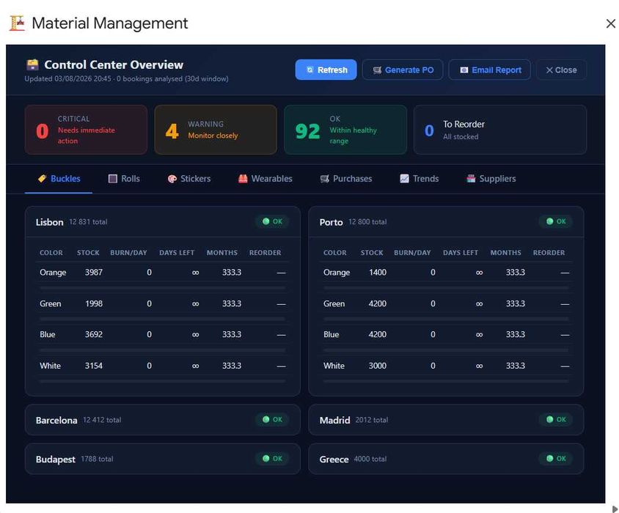Open the Purchases tab

pyautogui.click(x=346, y=179)
